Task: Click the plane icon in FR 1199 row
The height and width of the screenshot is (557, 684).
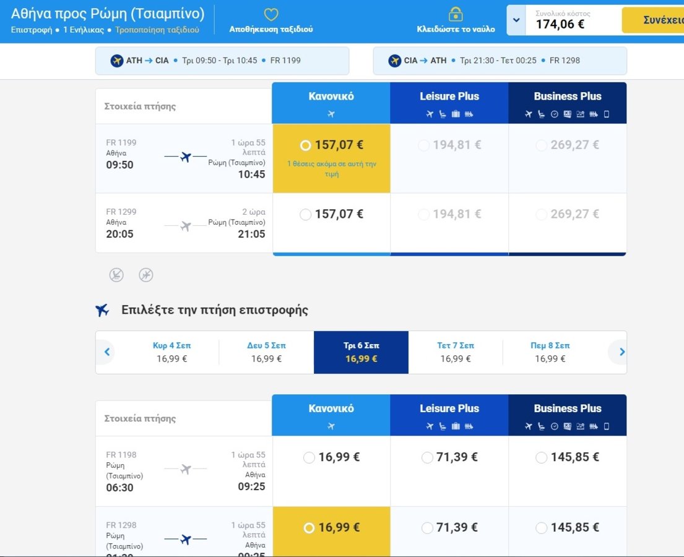Action: click(185, 157)
